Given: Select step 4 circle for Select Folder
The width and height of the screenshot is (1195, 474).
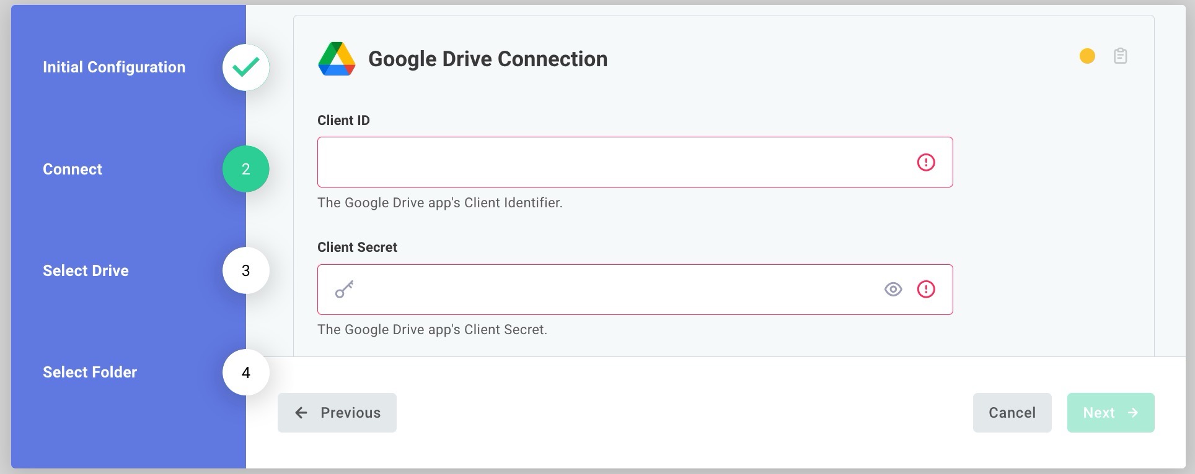Looking at the screenshot, I should click(246, 372).
